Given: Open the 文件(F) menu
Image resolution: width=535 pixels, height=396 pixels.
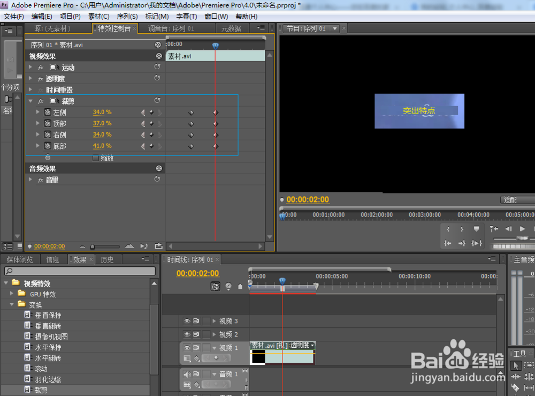Looking at the screenshot, I should point(14,17).
